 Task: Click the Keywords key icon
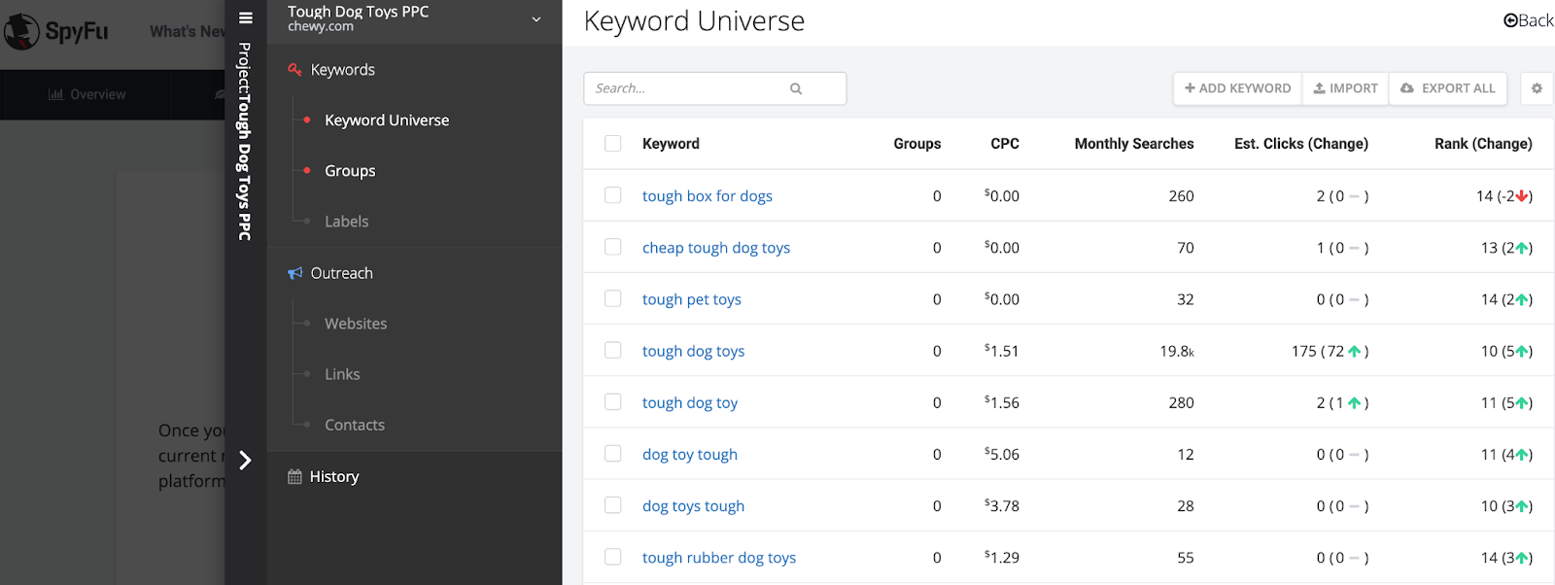coord(294,70)
